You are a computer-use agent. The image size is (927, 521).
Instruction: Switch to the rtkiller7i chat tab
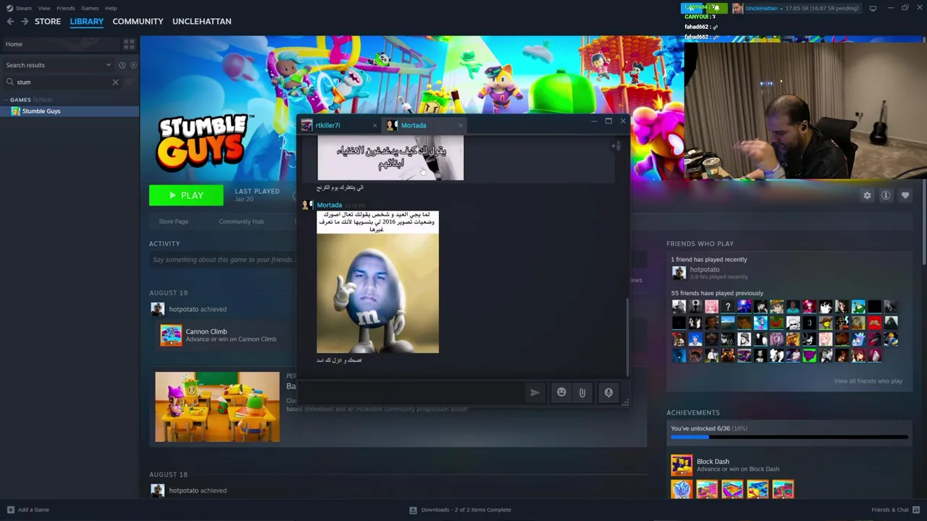tap(340, 125)
